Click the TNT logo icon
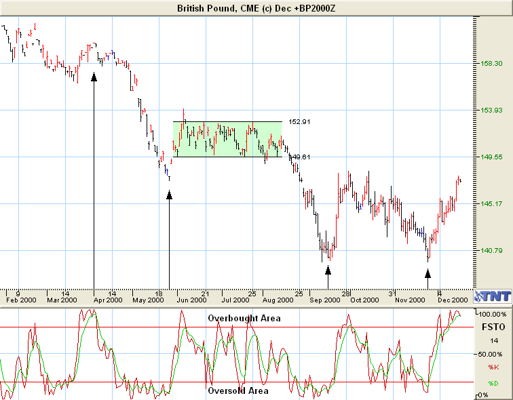Image resolution: width=513 pixels, height=400 pixels. [492, 296]
